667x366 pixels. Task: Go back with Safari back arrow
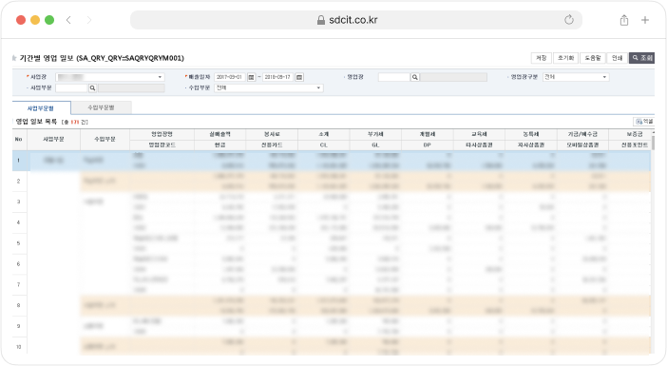coord(68,20)
